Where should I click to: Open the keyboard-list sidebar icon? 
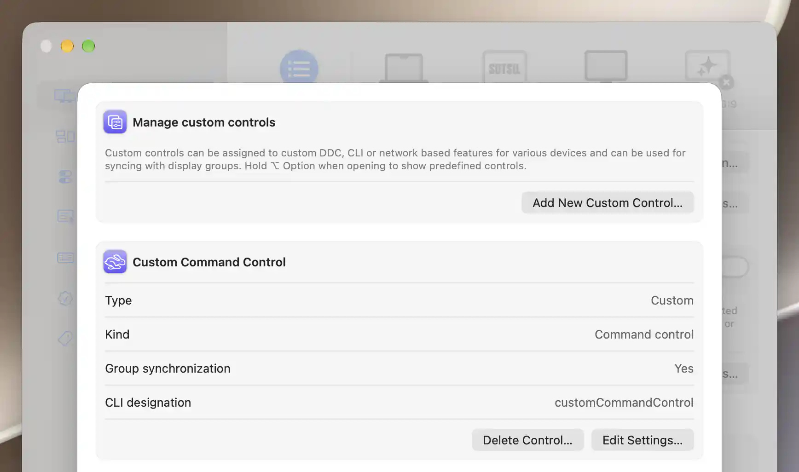point(65,258)
